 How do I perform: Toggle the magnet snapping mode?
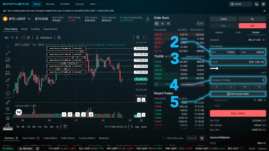pyautogui.click(x=8, y=118)
